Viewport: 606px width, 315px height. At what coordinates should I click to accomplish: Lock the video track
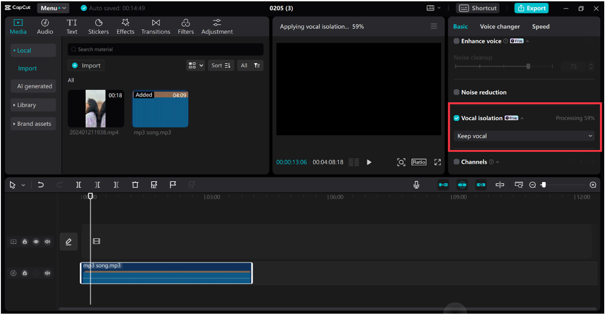click(x=25, y=242)
